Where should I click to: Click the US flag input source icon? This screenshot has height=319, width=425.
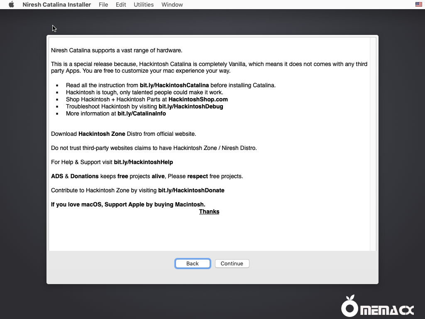click(x=418, y=5)
